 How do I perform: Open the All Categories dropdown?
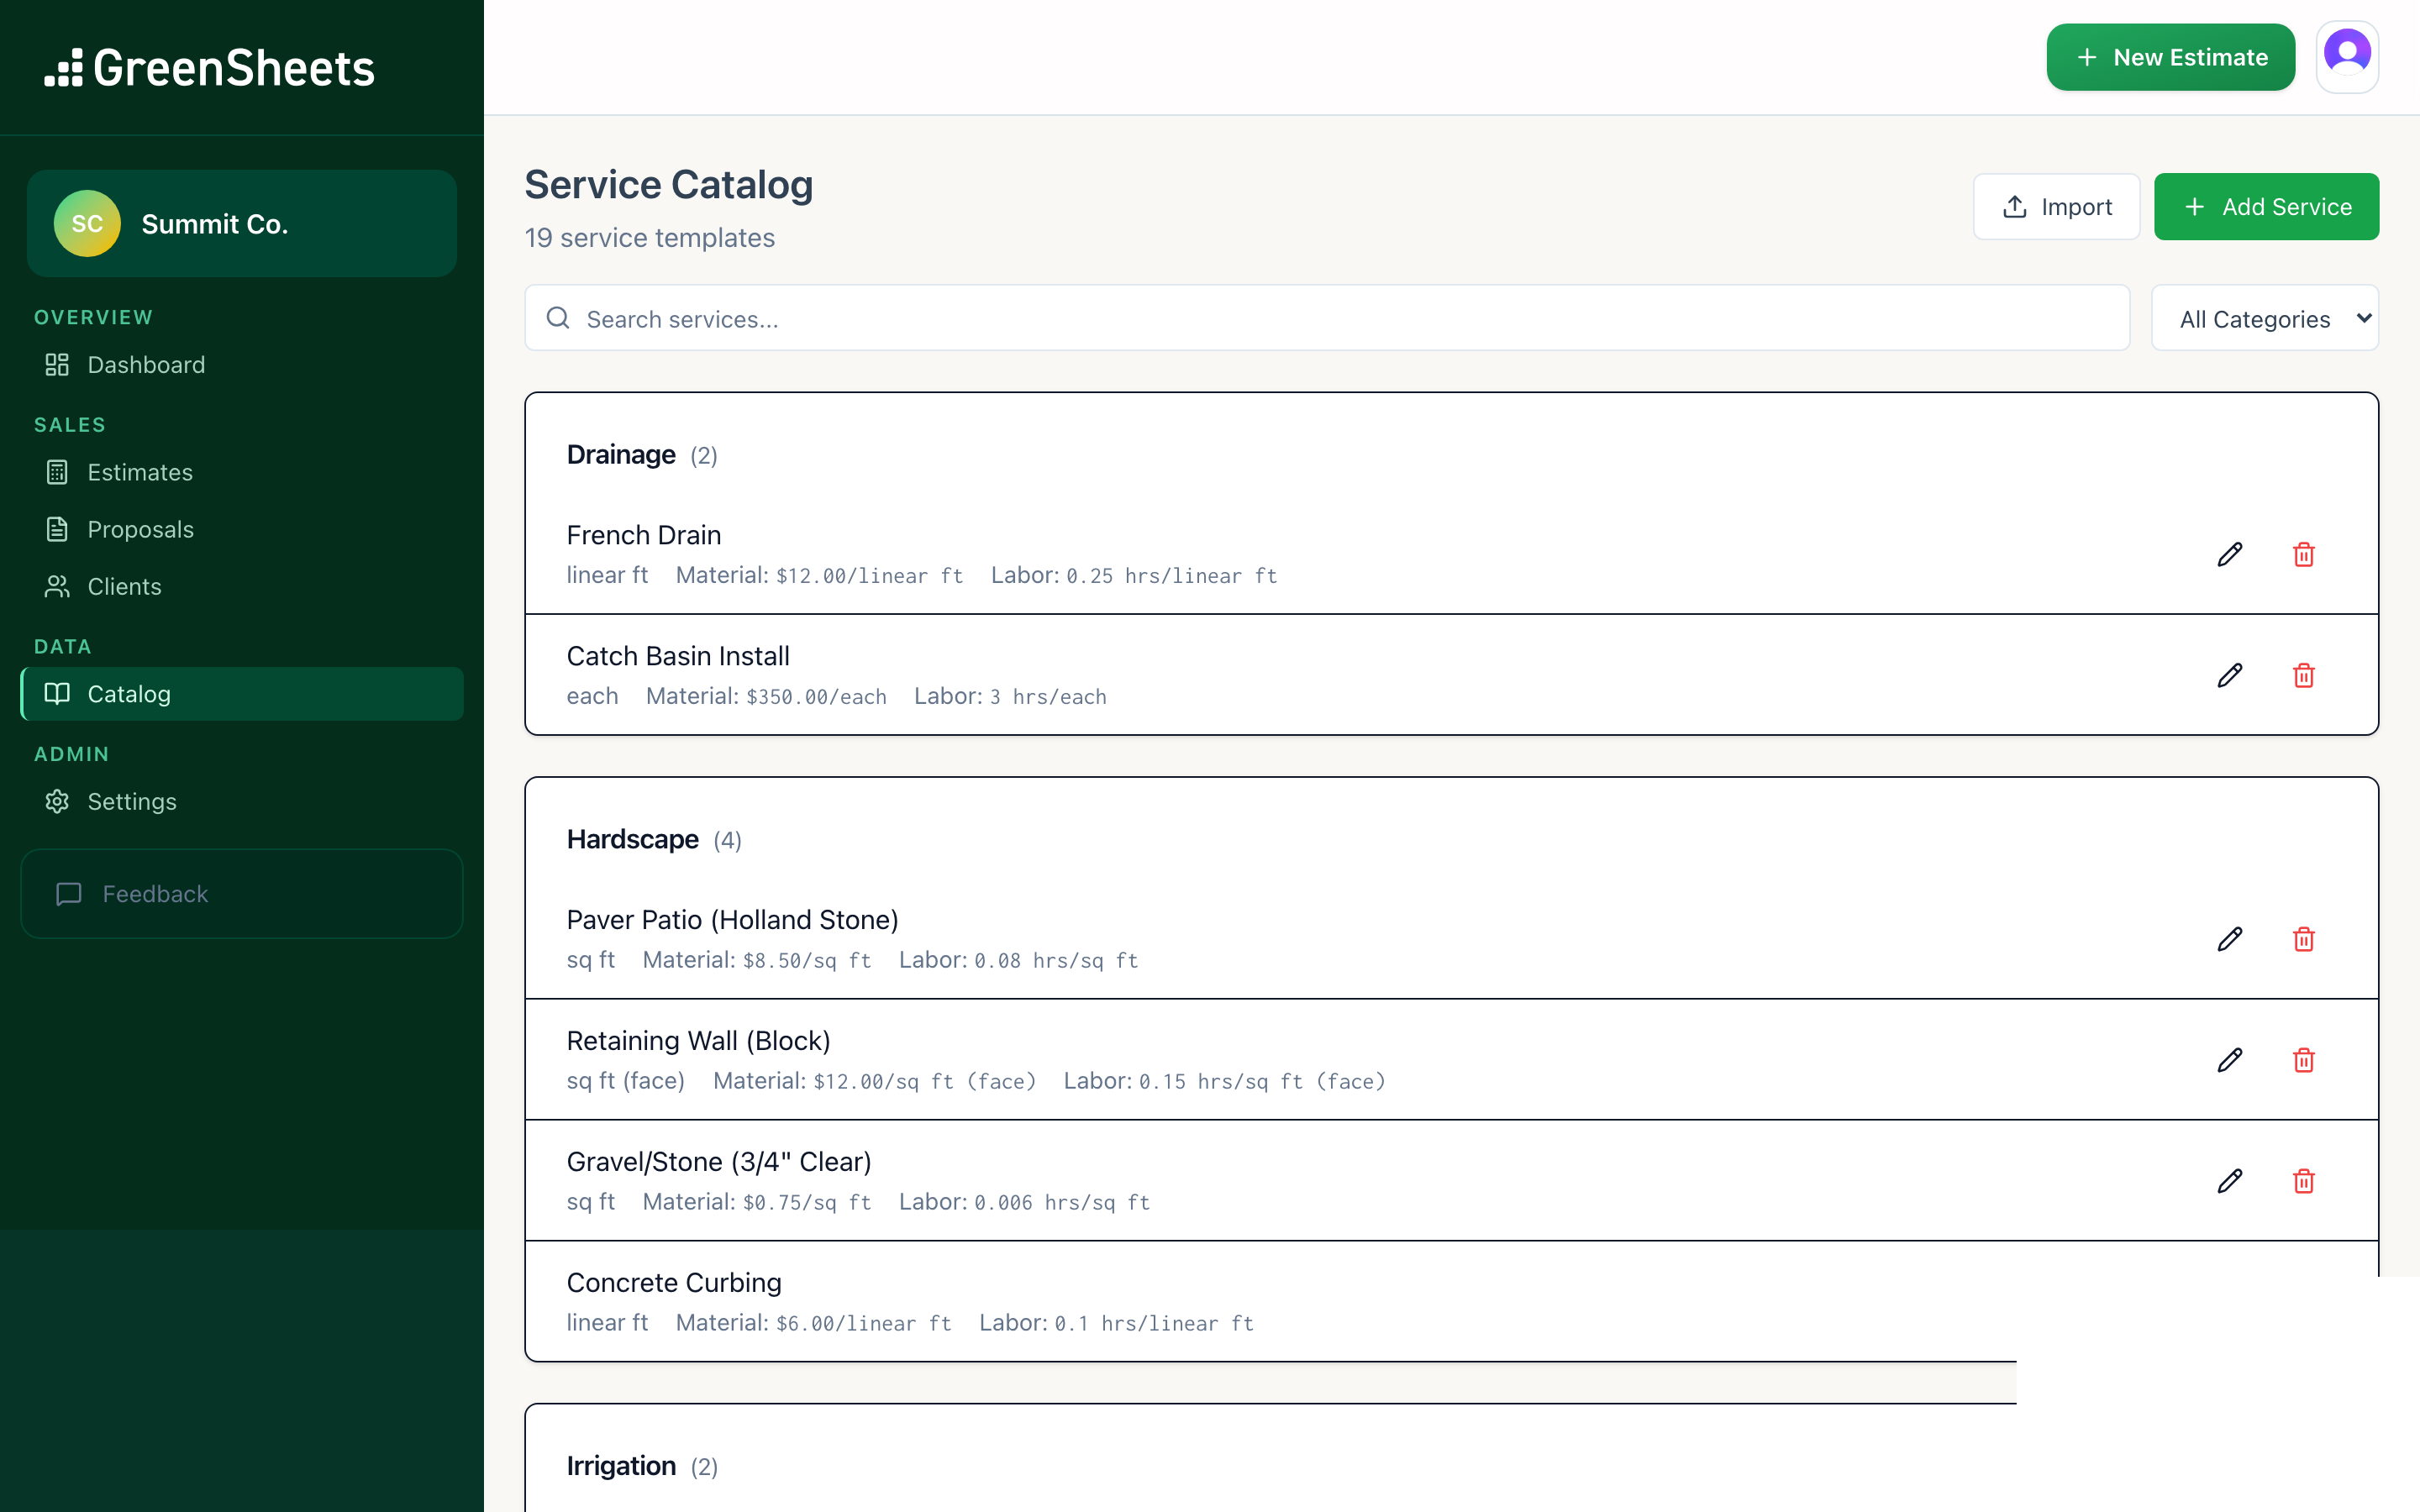pos(2265,318)
